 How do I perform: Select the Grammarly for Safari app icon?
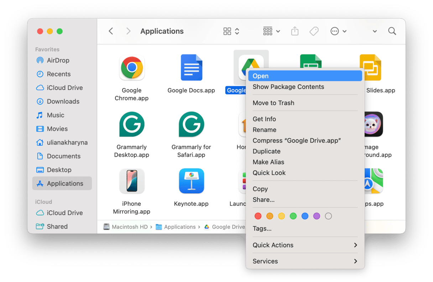click(191, 125)
